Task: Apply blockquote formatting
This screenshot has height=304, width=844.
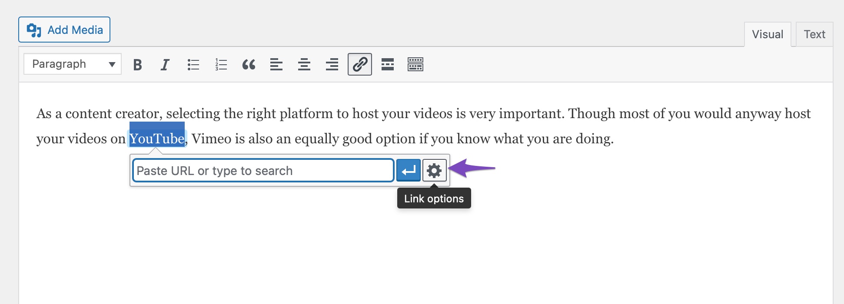Action: [x=249, y=65]
